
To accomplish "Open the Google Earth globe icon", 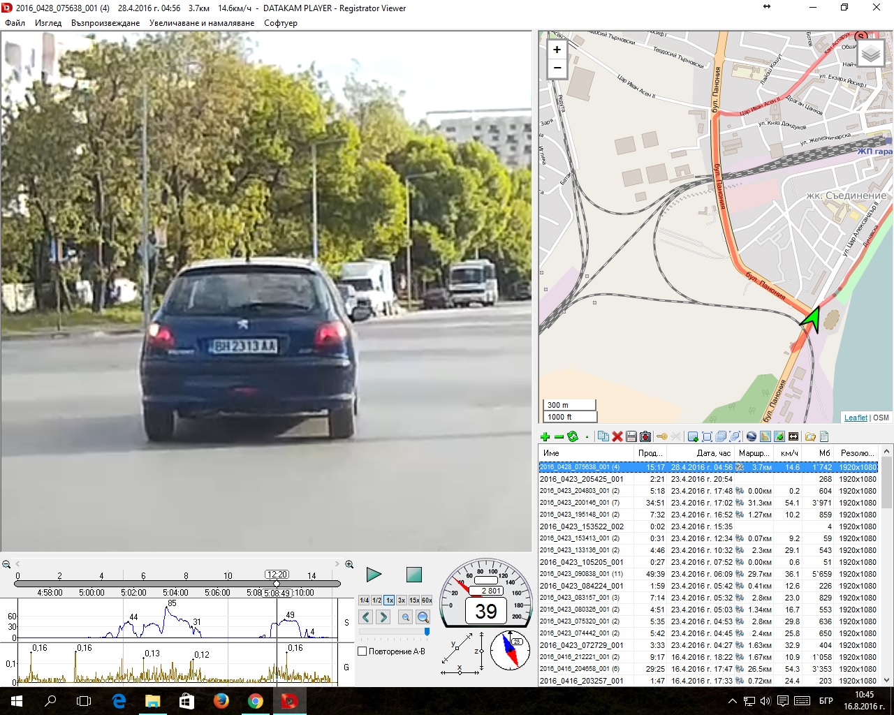I will point(752,437).
